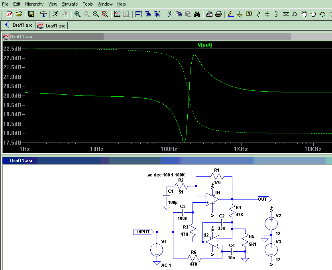Viewport: 332px width, 270px height.
Task: Place a capacitor from toolbar
Action: pyautogui.click(x=267, y=14)
